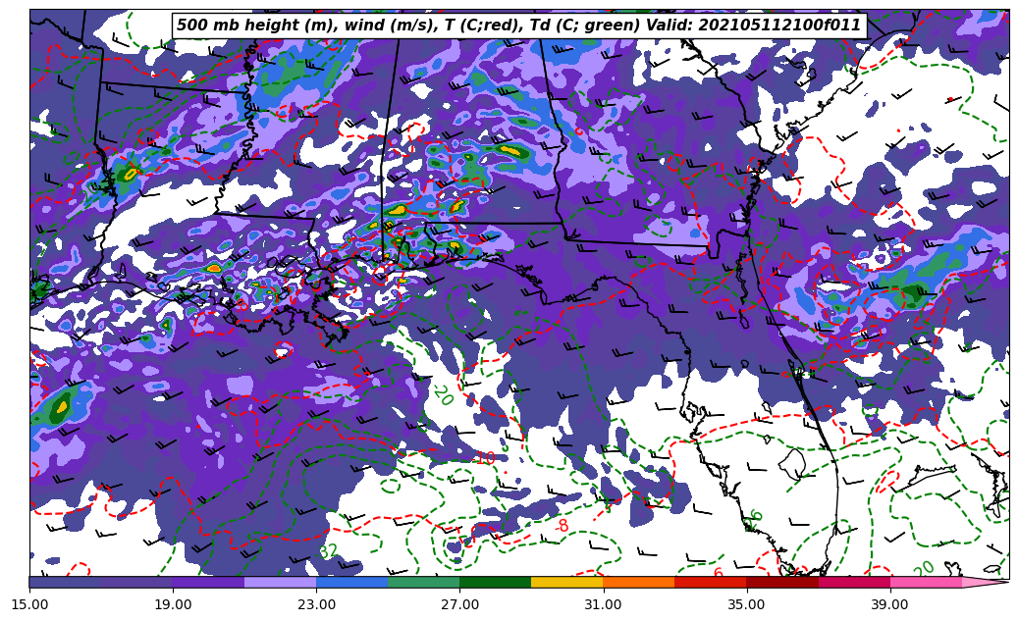Select the yellow colorbar segment
Viewport: 1018px width, 621px height.
click(567, 582)
